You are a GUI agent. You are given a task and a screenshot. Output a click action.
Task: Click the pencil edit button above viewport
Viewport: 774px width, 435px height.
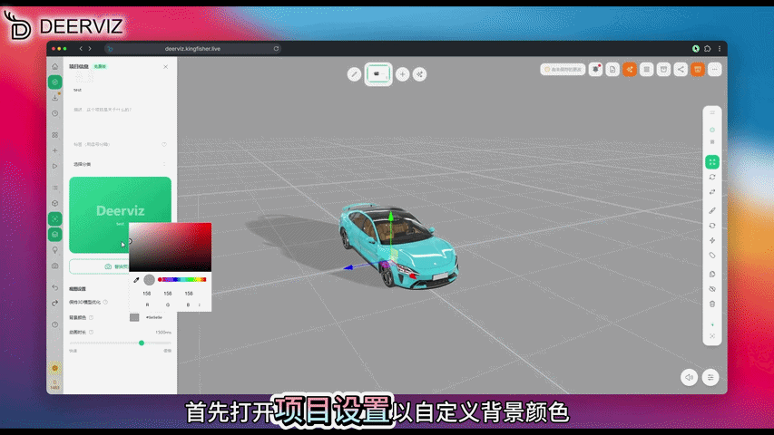click(x=354, y=74)
